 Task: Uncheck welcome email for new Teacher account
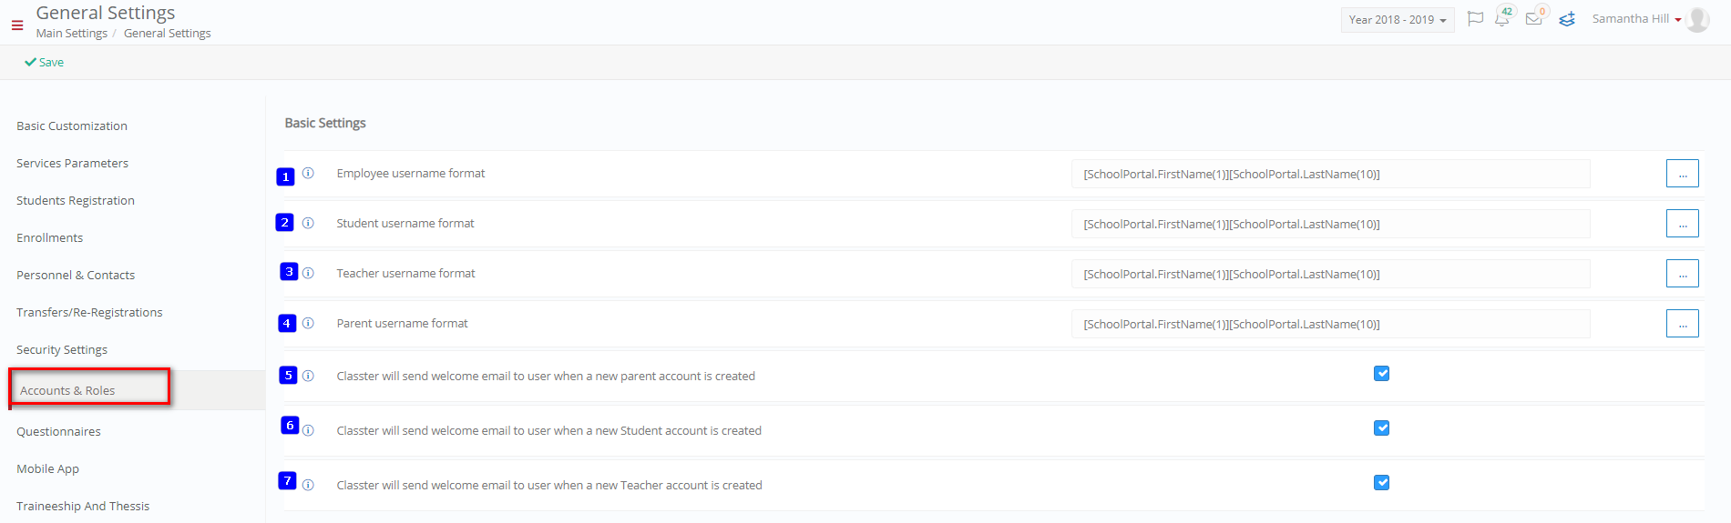pyautogui.click(x=1381, y=482)
